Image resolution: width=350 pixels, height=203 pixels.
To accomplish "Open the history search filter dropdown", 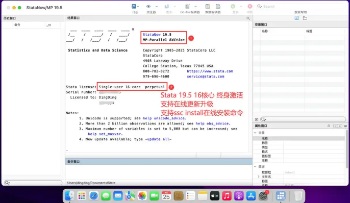I will click(7, 183).
